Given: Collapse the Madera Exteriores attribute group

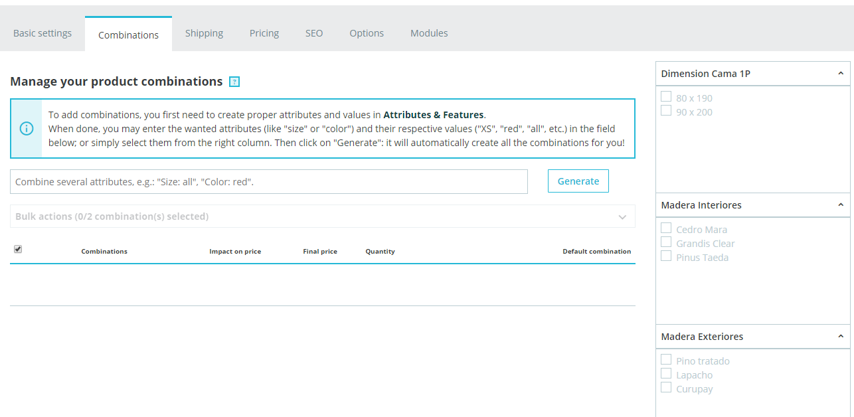Looking at the screenshot, I should [x=841, y=337].
